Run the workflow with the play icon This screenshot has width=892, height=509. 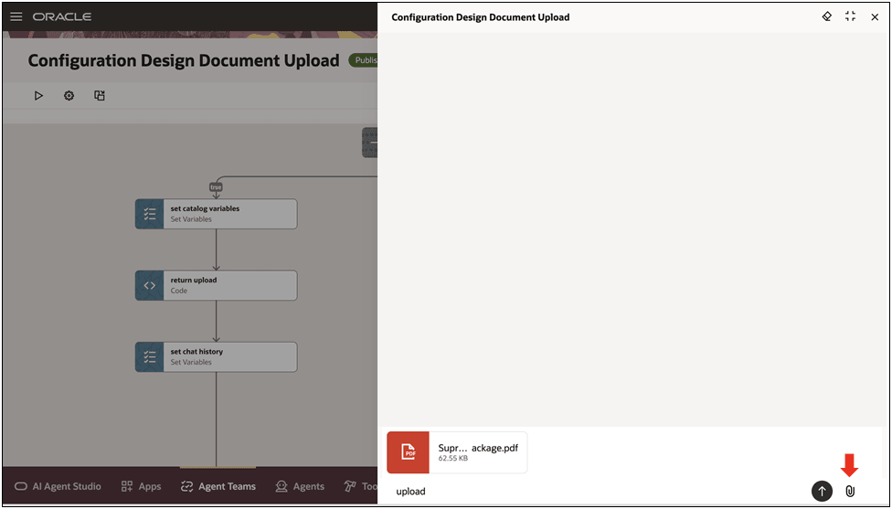click(x=38, y=96)
